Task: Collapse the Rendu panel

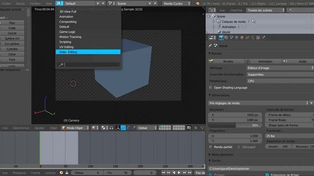Action: pos(209,53)
